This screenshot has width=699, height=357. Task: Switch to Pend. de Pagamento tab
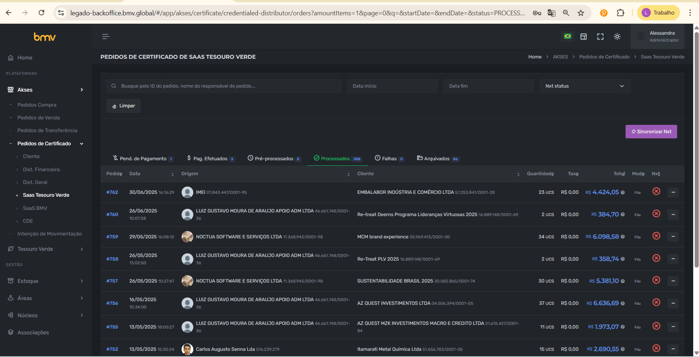tap(143, 158)
